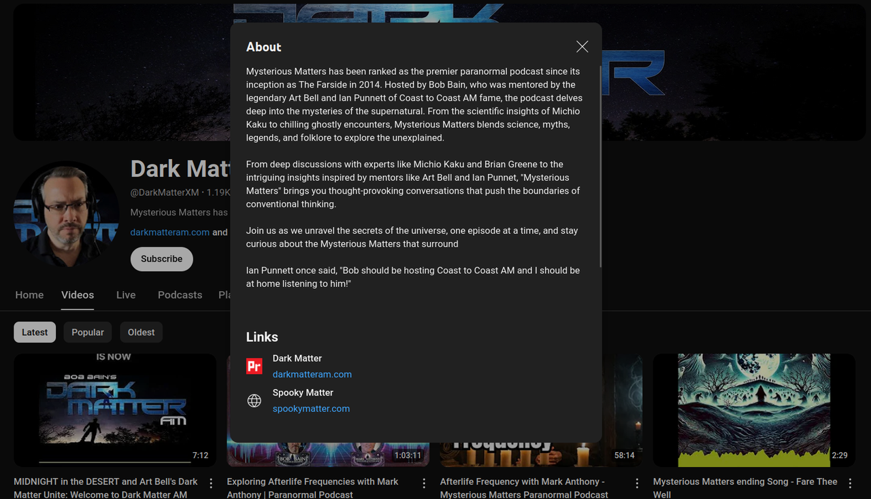
Task: Open more options for Exploring Afterlife Frequencies video
Action: [424, 483]
